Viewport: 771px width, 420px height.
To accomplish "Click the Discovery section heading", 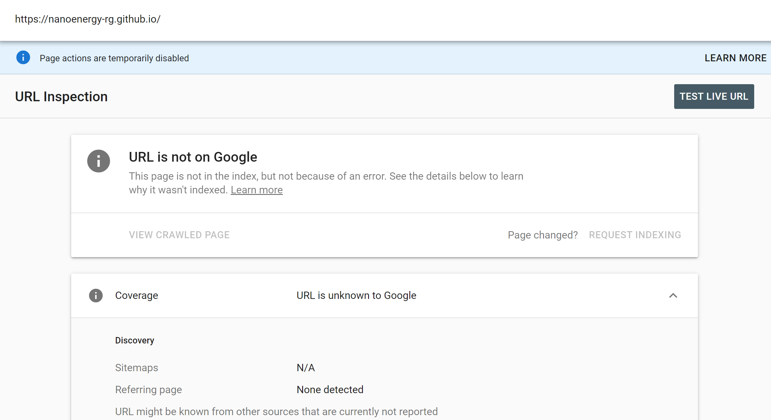I will tap(134, 340).
